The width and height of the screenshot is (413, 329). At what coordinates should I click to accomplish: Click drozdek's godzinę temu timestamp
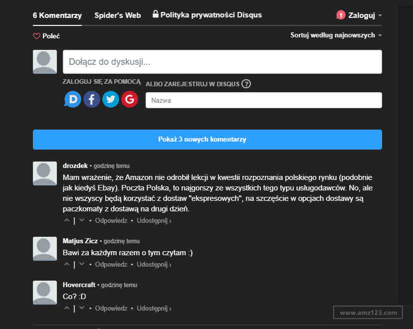(112, 166)
